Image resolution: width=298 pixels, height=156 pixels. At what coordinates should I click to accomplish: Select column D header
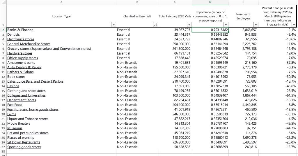pos(210,2)
